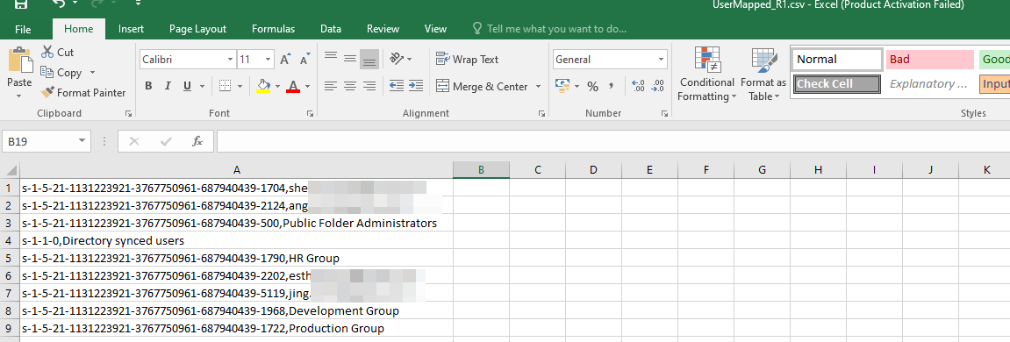Switch to the Review tab
Image resolution: width=1010 pixels, height=342 pixels.
tap(383, 29)
